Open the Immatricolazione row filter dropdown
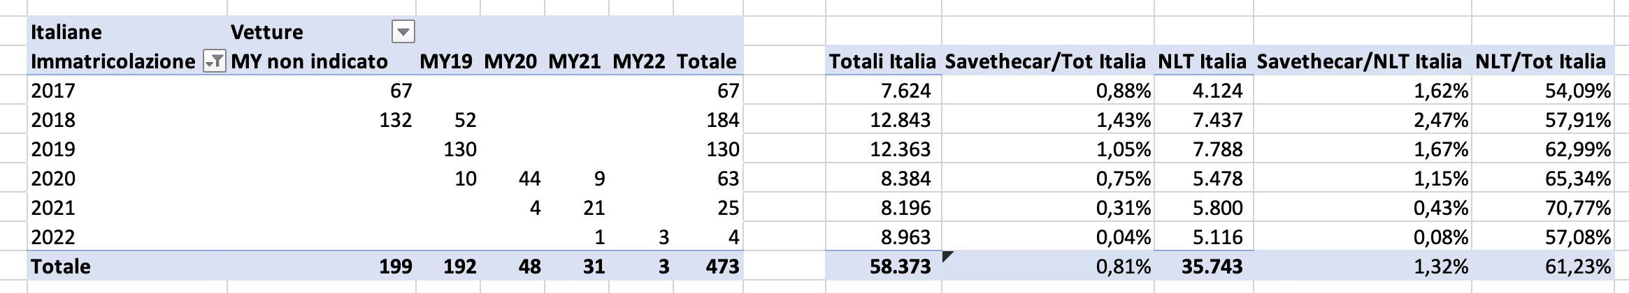The height and width of the screenshot is (293, 1629). [x=214, y=62]
